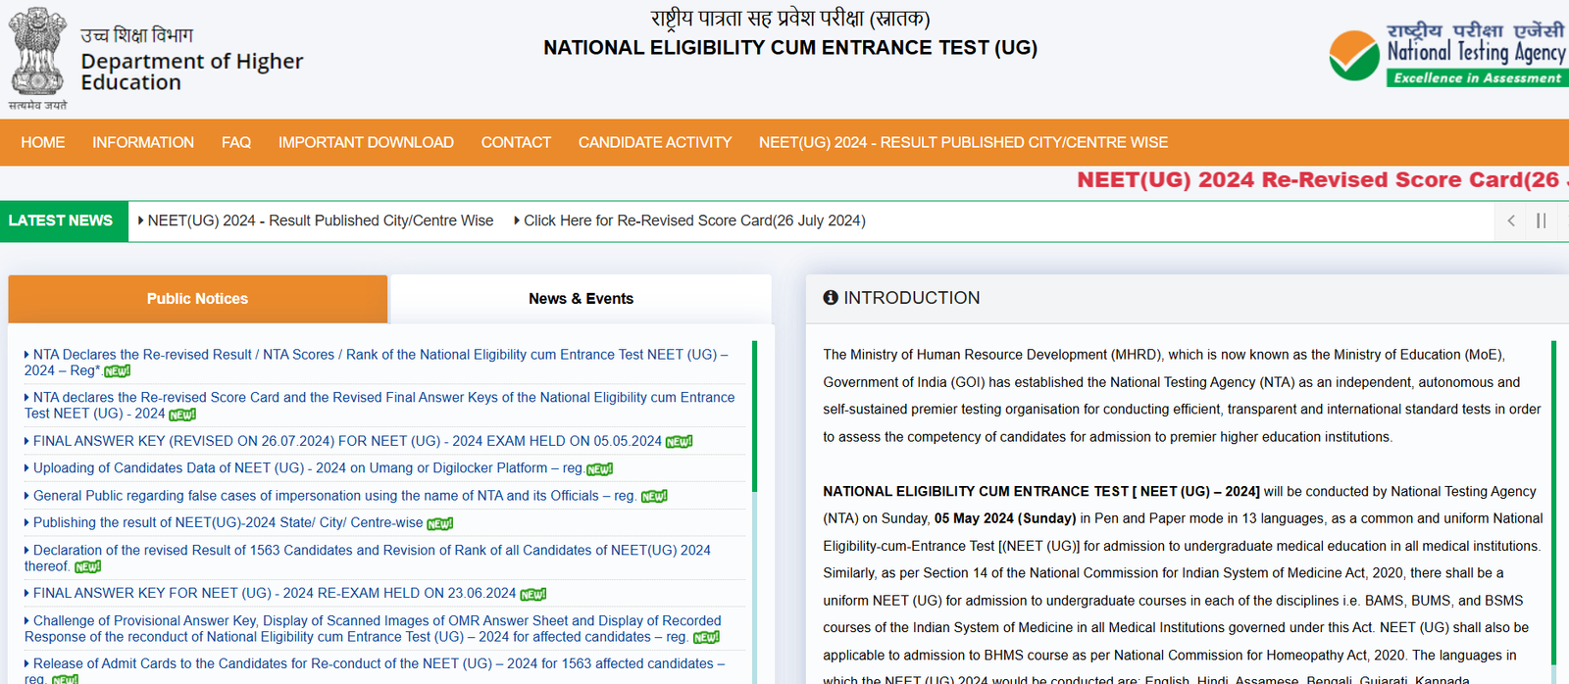The height and width of the screenshot is (684, 1569).
Task: Open the CANDIDATE ACTIVITY menu
Action: pos(655,142)
